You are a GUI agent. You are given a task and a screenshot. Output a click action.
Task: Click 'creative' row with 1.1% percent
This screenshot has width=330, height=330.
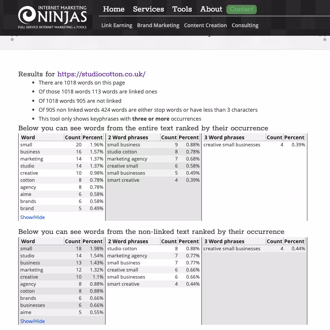click(62, 277)
